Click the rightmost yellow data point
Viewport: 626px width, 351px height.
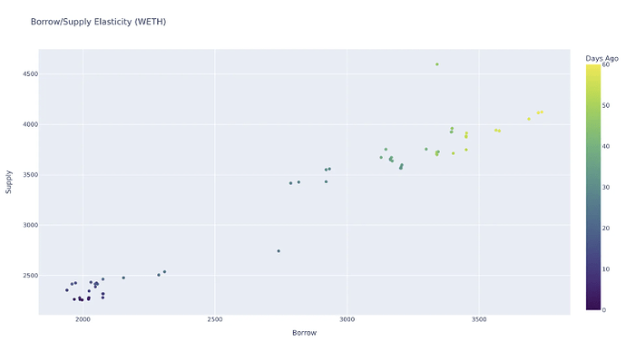[542, 112]
